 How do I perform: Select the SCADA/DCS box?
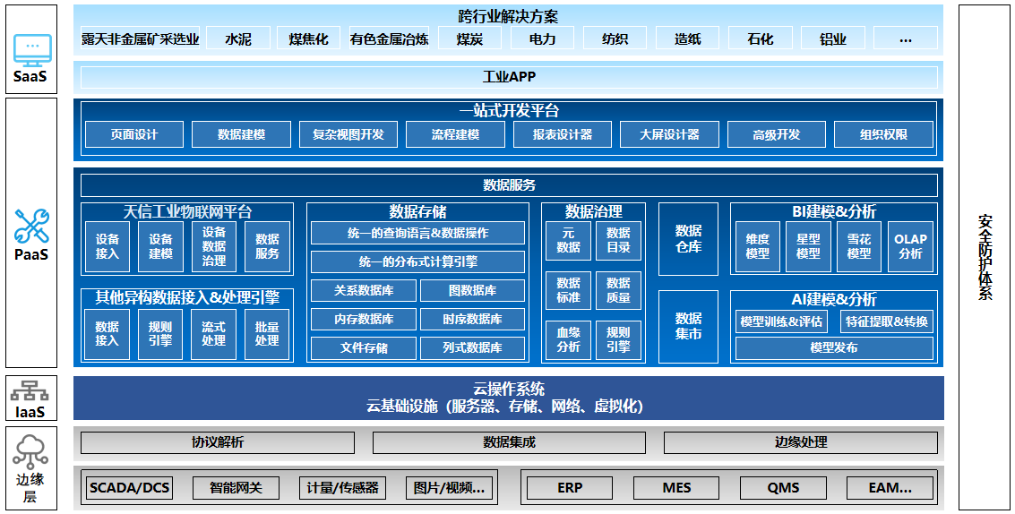tap(130, 488)
